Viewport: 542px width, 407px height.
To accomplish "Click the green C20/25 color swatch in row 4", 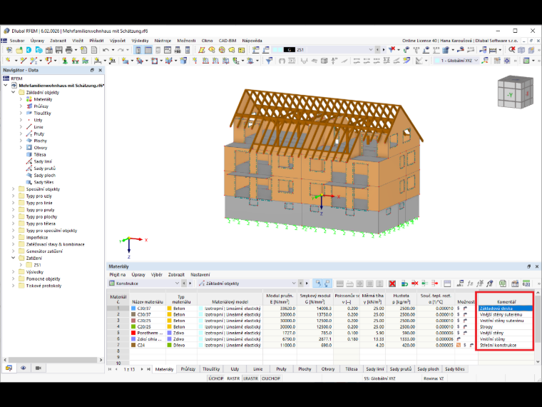I will click(x=133, y=327).
